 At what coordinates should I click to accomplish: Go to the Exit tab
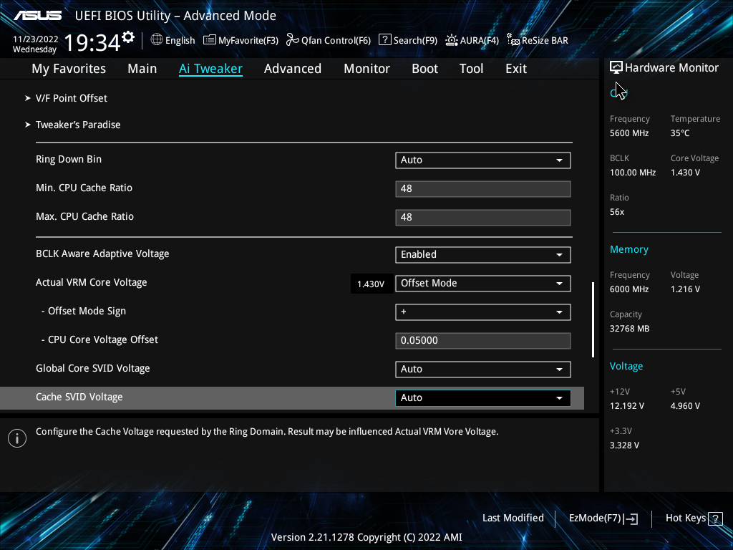pyautogui.click(x=516, y=69)
